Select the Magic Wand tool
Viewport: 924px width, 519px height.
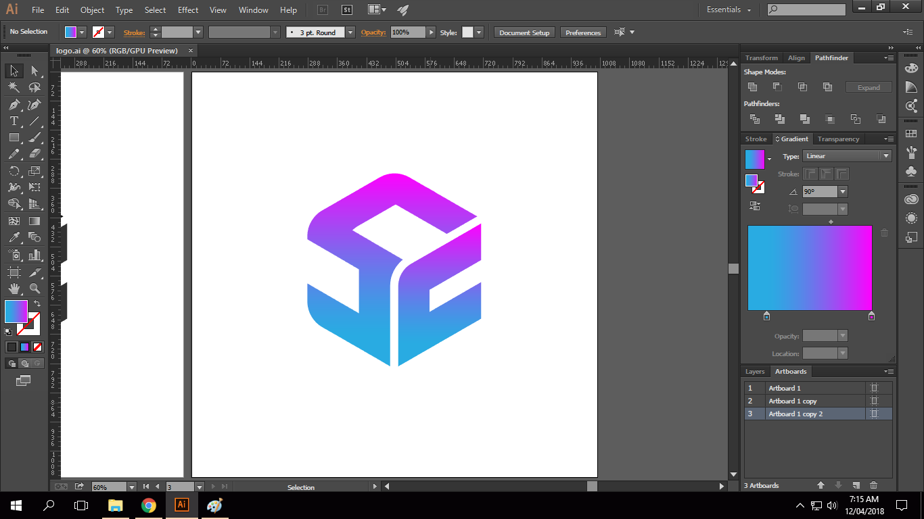(14, 88)
